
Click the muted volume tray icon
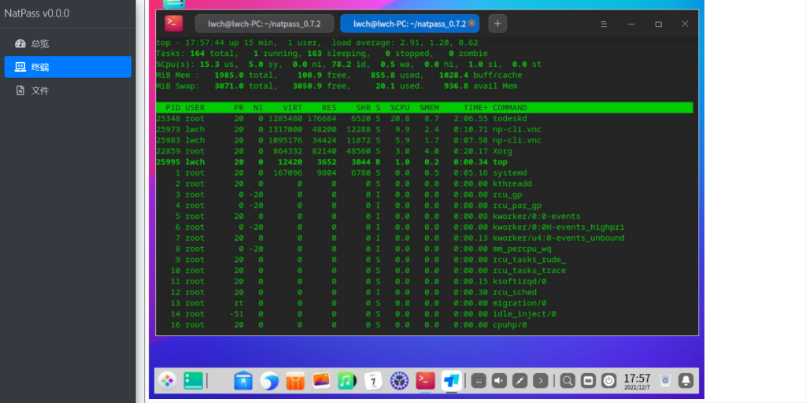pyautogui.click(x=499, y=381)
